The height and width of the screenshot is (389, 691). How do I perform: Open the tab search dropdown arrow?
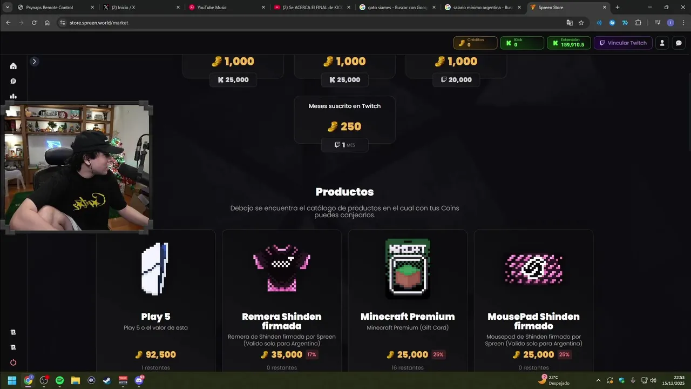pos(8,8)
